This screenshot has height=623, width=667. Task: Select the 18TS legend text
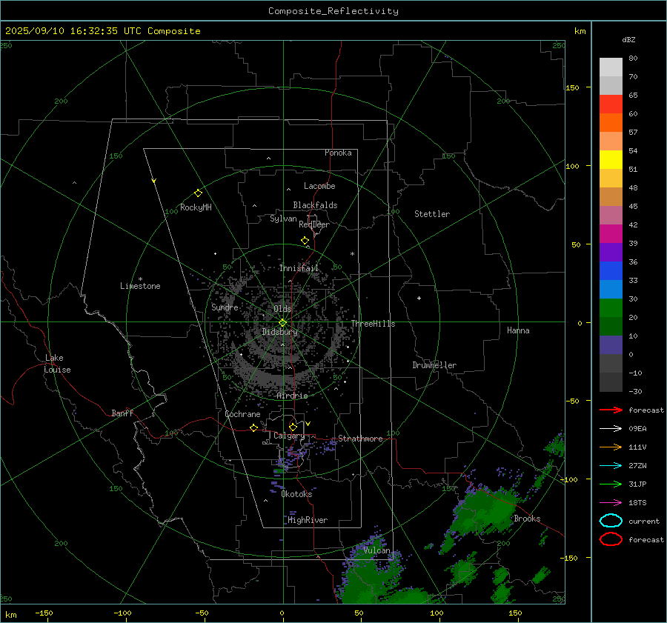637,503
